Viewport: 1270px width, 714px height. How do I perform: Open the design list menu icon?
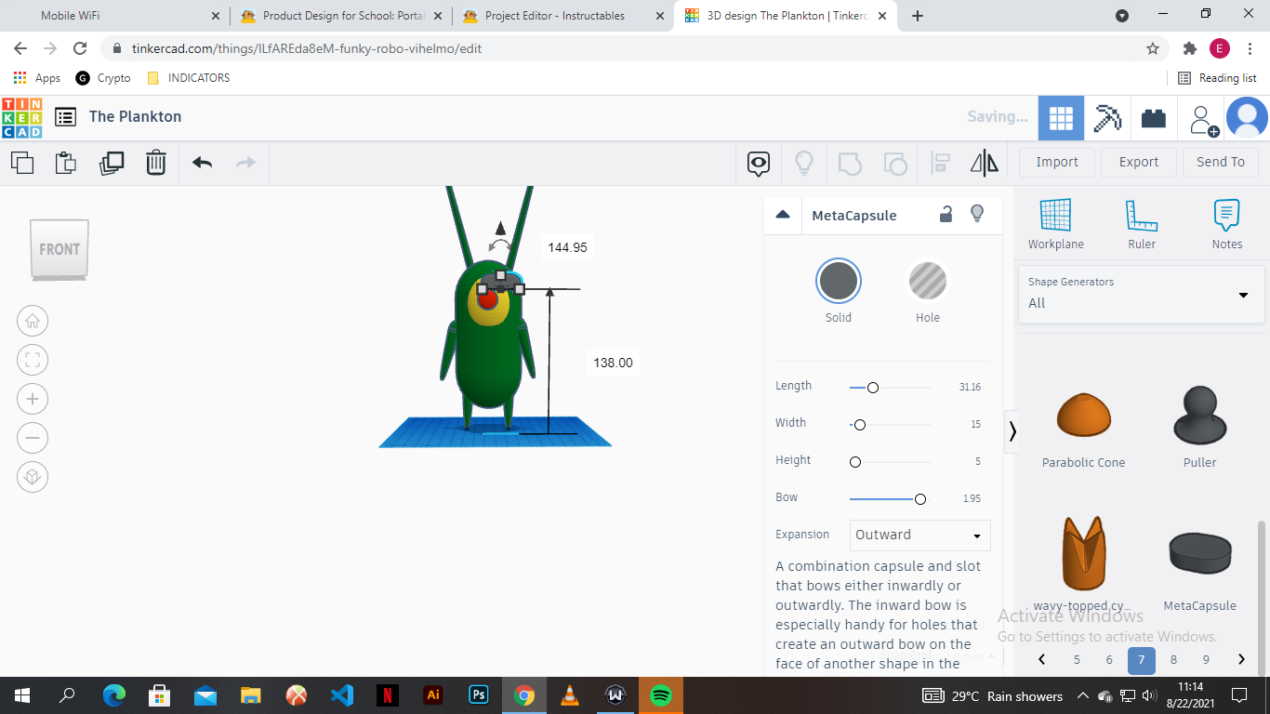click(65, 117)
